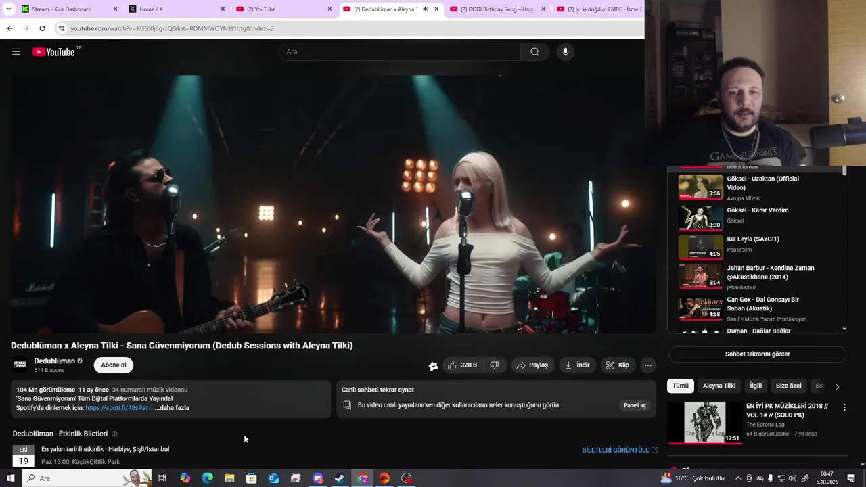Click the remix icon left of like button
The width and height of the screenshot is (866, 487).
pyautogui.click(x=434, y=366)
